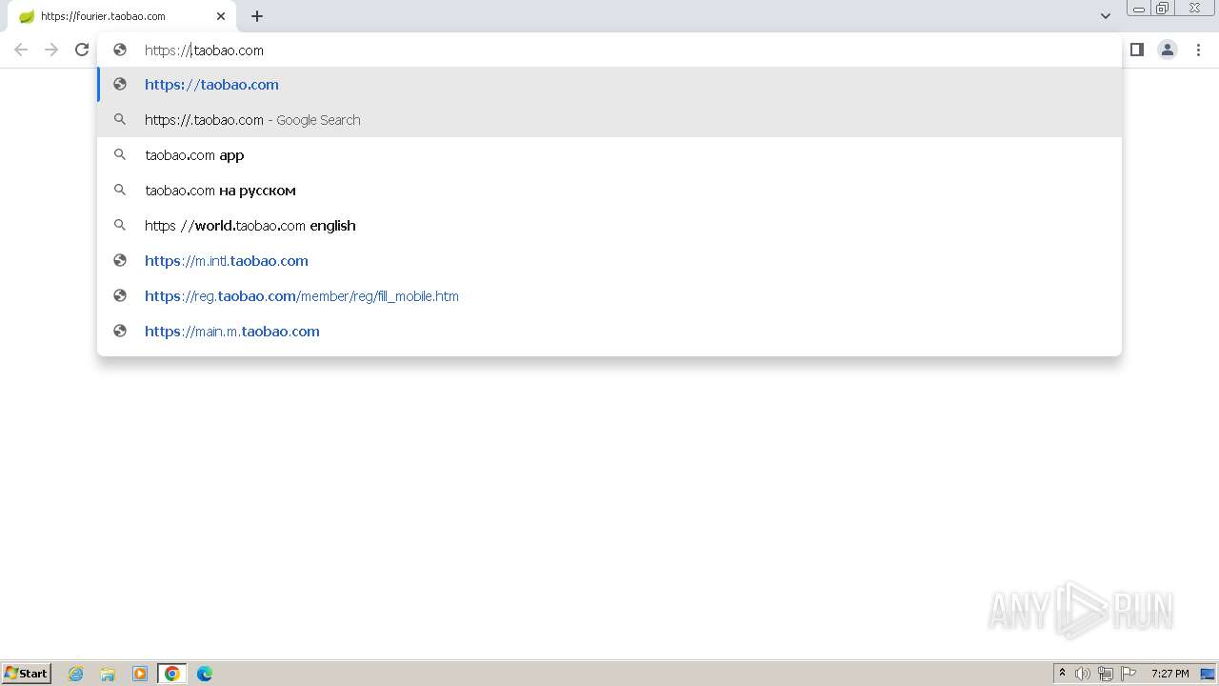Toggle the browser side panel
Viewport: 1219px width, 686px height.
pos(1137,50)
